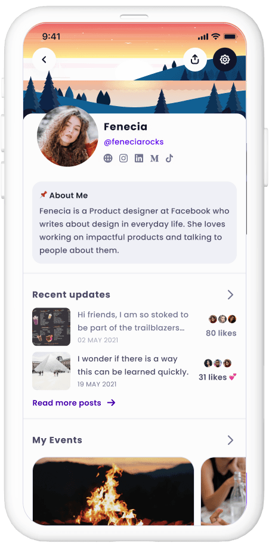View Fenecia's round profile photo
Viewport: 269px width, 549px height.
click(x=67, y=136)
